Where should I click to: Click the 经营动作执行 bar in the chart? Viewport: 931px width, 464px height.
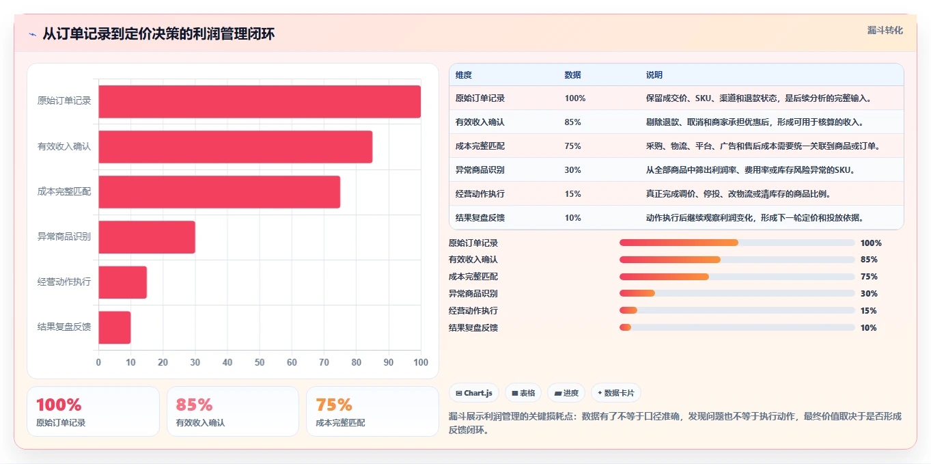point(123,282)
